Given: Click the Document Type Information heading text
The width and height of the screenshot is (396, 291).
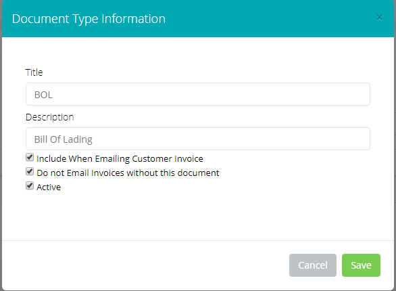Looking at the screenshot, I should pos(89,19).
